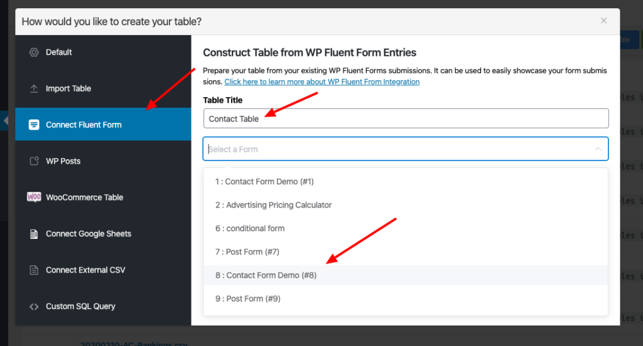Click the WP Posts icon
Screen dimensions: 643x346
click(x=34, y=161)
